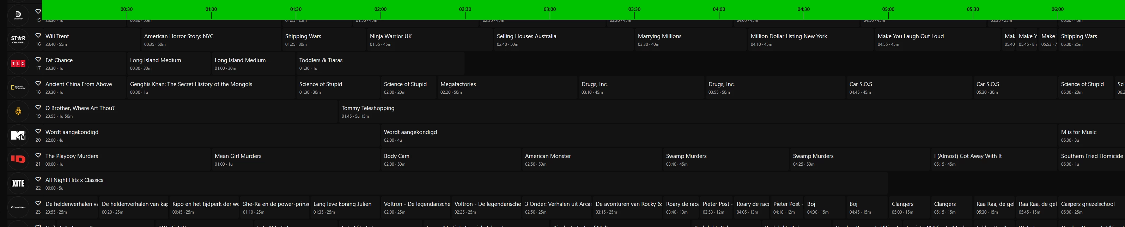
Task: Open Science of Stupid at 01:30
Action: (338, 88)
